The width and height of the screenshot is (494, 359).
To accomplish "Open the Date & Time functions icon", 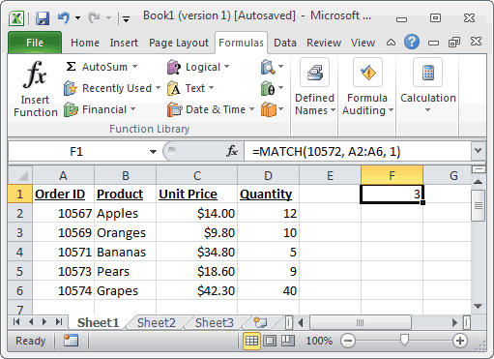I will pos(174,109).
